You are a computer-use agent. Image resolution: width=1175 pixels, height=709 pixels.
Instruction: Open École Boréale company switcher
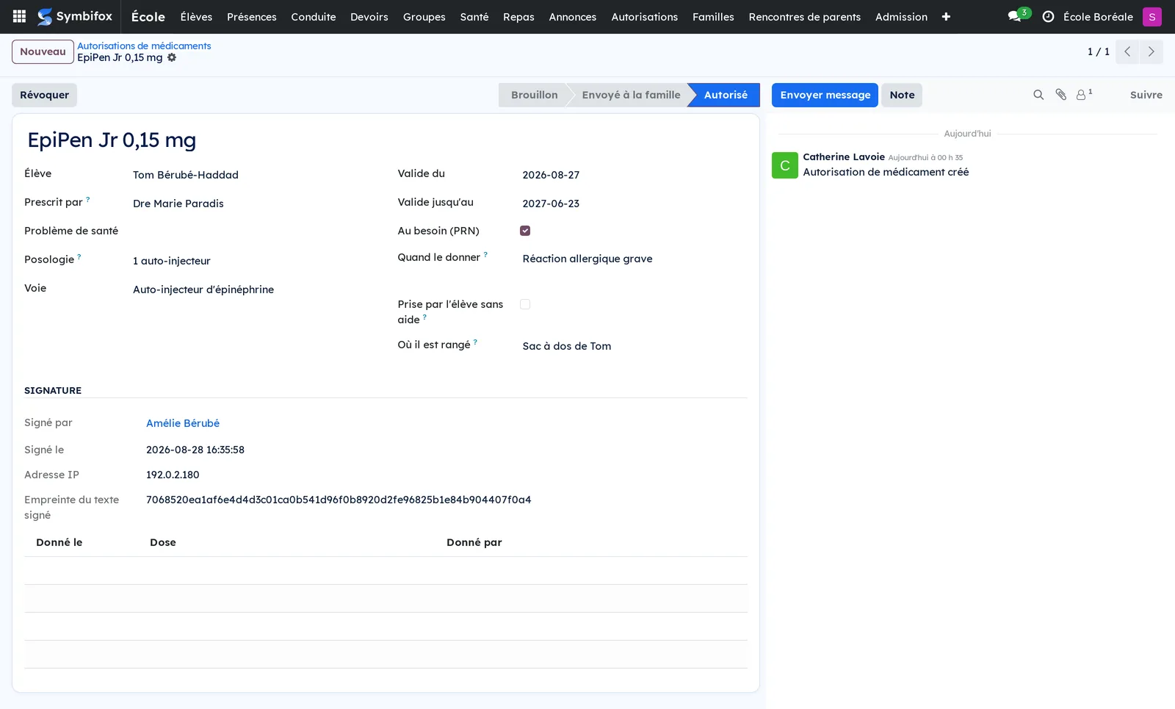click(1098, 16)
